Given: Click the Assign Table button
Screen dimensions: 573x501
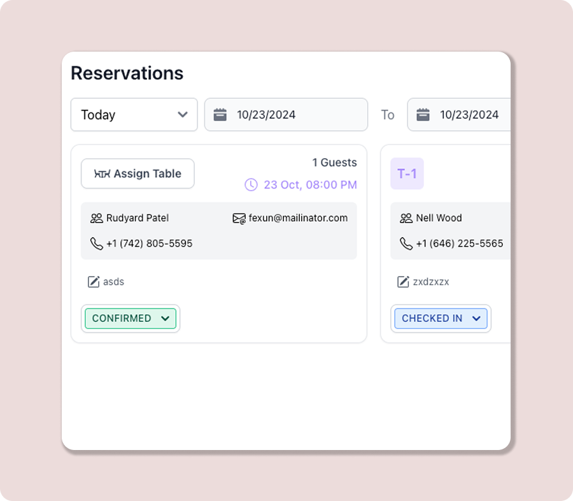Looking at the screenshot, I should (x=138, y=173).
